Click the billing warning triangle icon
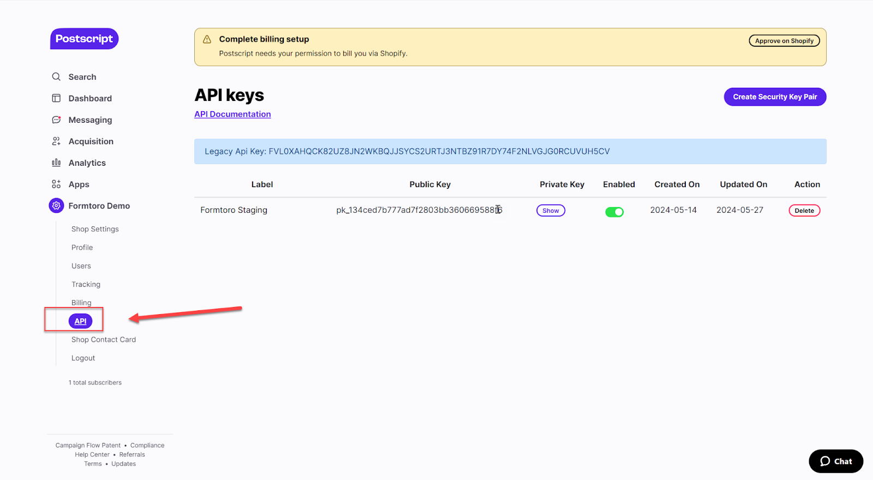This screenshot has height=480, width=873. coord(207,39)
